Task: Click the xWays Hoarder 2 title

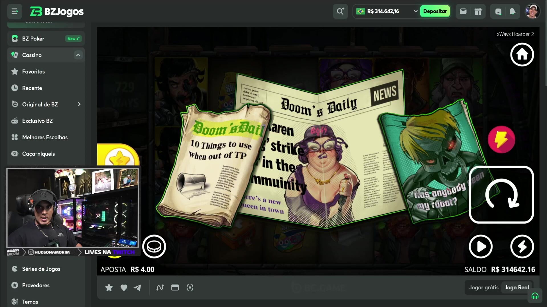Action: (x=515, y=34)
